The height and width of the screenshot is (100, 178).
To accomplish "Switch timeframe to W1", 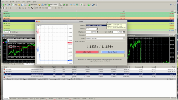I will (x=59, y=8).
